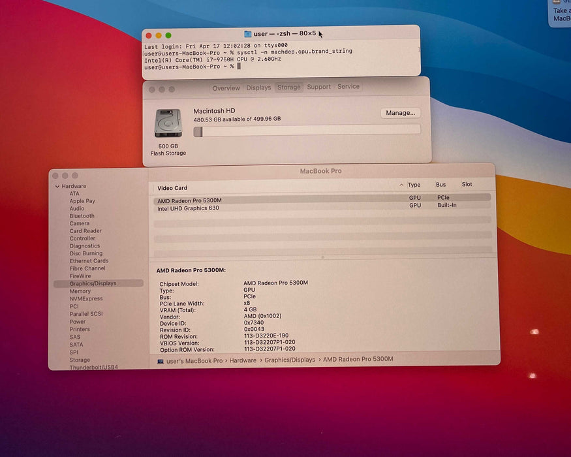Screen dimensions: 571x457
Task: Select Diagnostics in the sidebar
Action: coord(84,246)
